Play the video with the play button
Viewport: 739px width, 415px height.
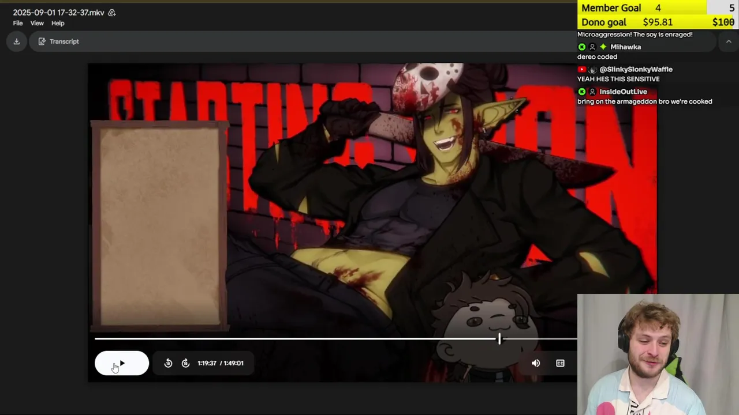click(122, 363)
